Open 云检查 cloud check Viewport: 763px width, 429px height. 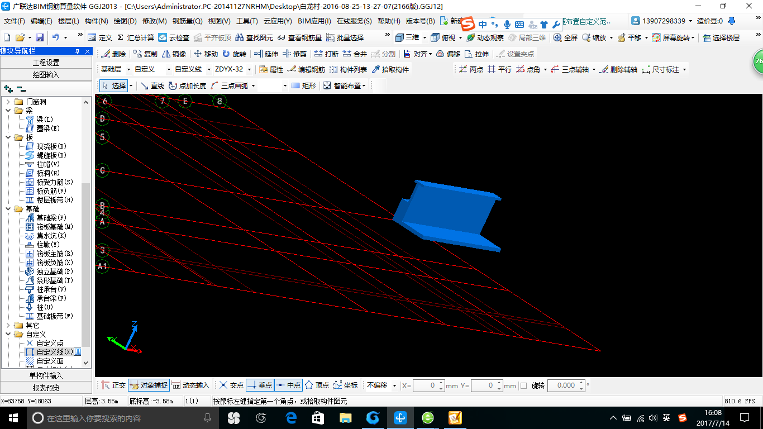tap(174, 37)
